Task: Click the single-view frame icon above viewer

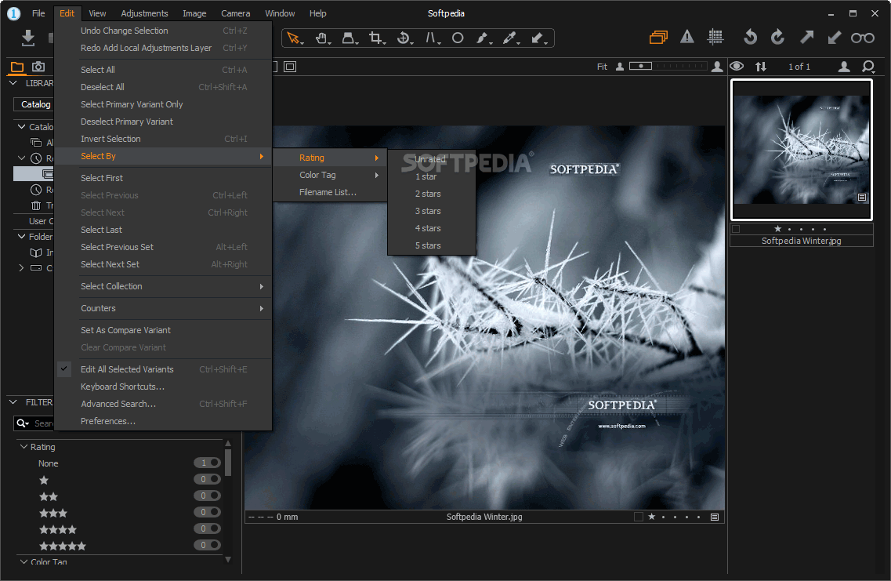Action: 290,67
